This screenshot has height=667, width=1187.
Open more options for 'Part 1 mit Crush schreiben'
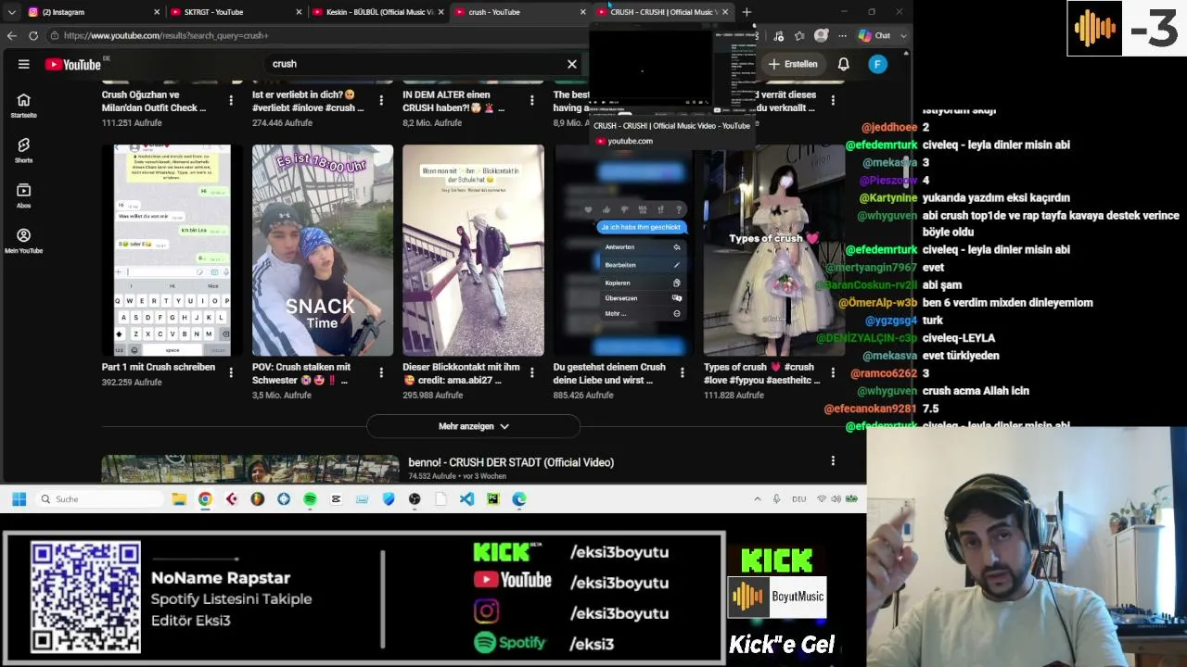(231, 372)
